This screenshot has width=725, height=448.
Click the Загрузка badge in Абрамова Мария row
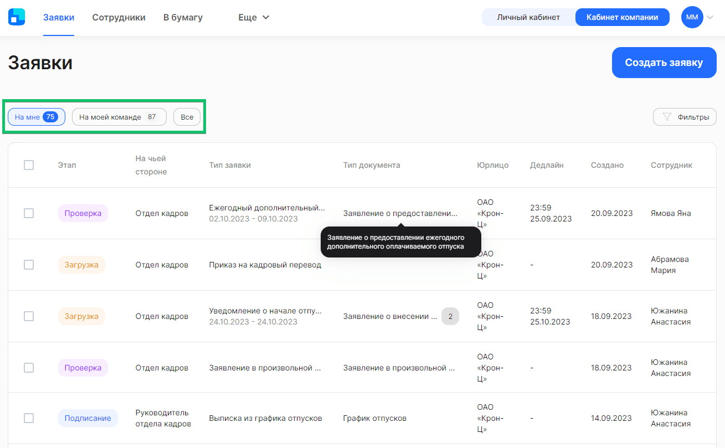[81, 265]
